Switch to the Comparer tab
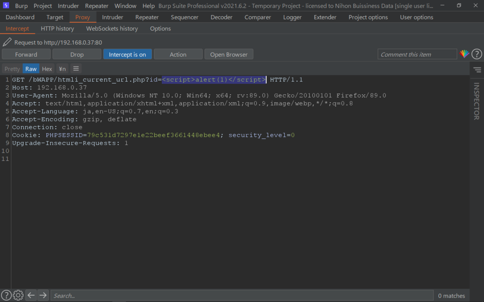This screenshot has width=484, height=302. pyautogui.click(x=258, y=17)
